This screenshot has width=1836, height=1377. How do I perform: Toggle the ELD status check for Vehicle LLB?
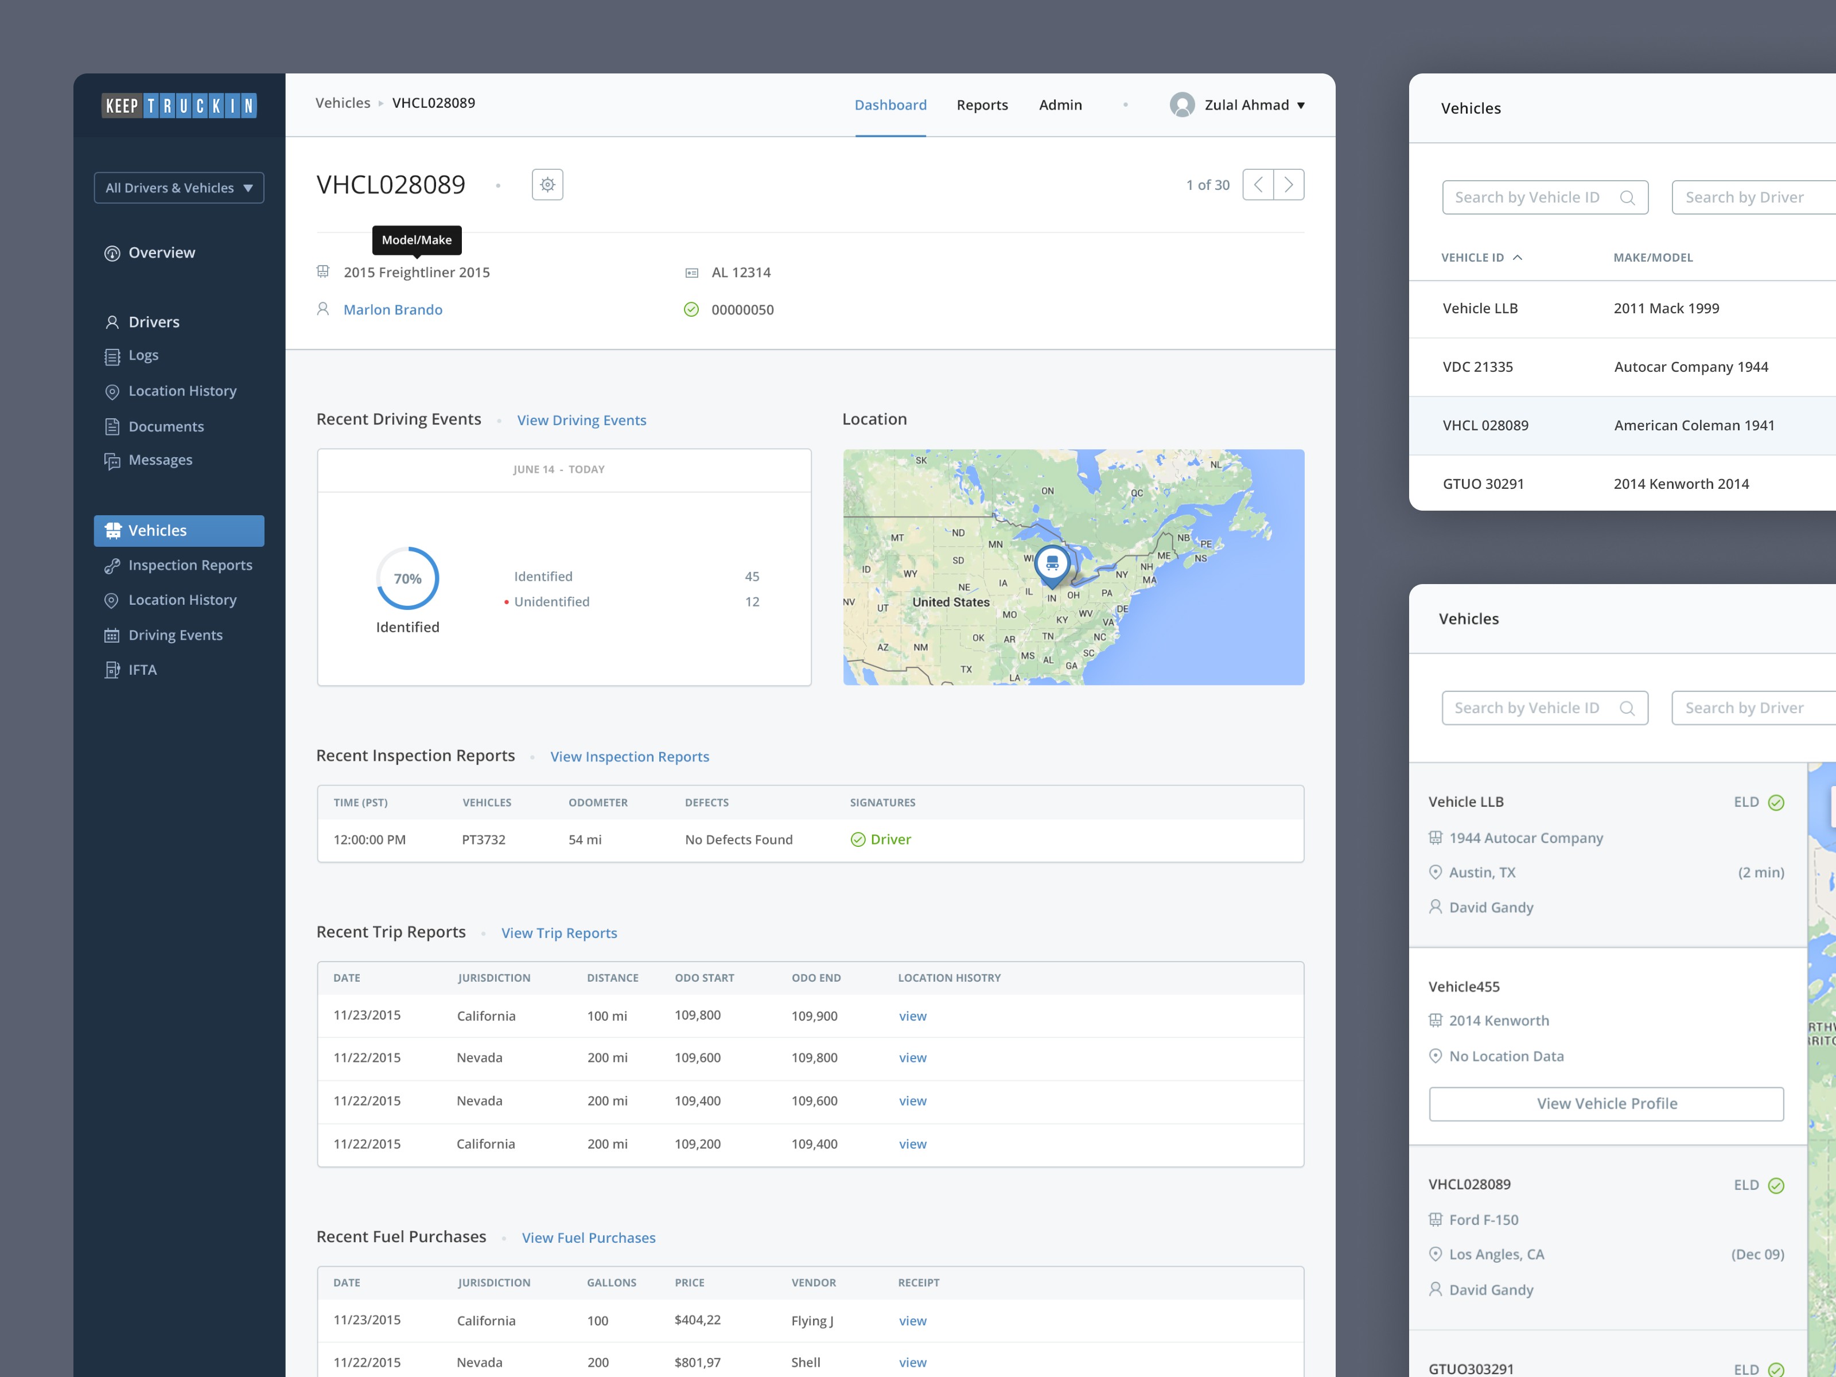click(1776, 802)
